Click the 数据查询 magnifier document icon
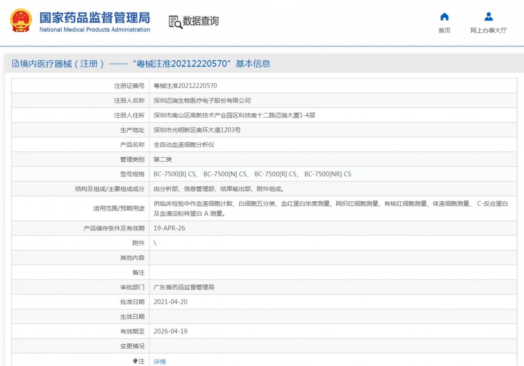Image resolution: width=524 pixels, height=366 pixels. [x=175, y=22]
